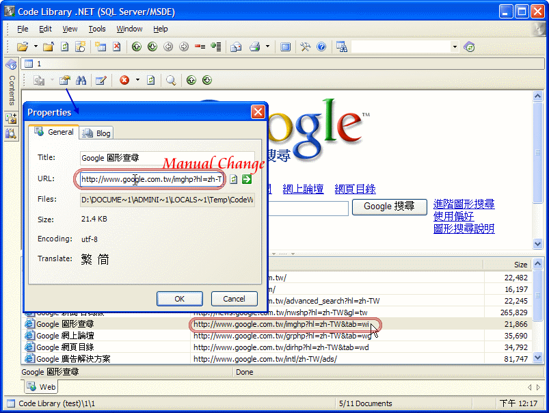This screenshot has height=413, width=549.
Task: Open the View menu
Action: (x=70, y=29)
